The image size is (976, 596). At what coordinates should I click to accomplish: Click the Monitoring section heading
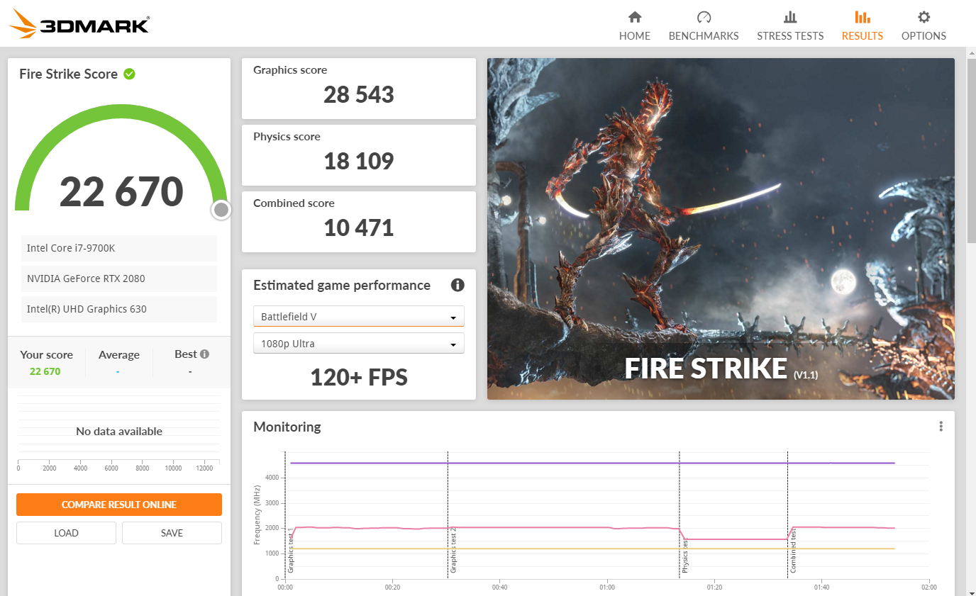tap(287, 427)
